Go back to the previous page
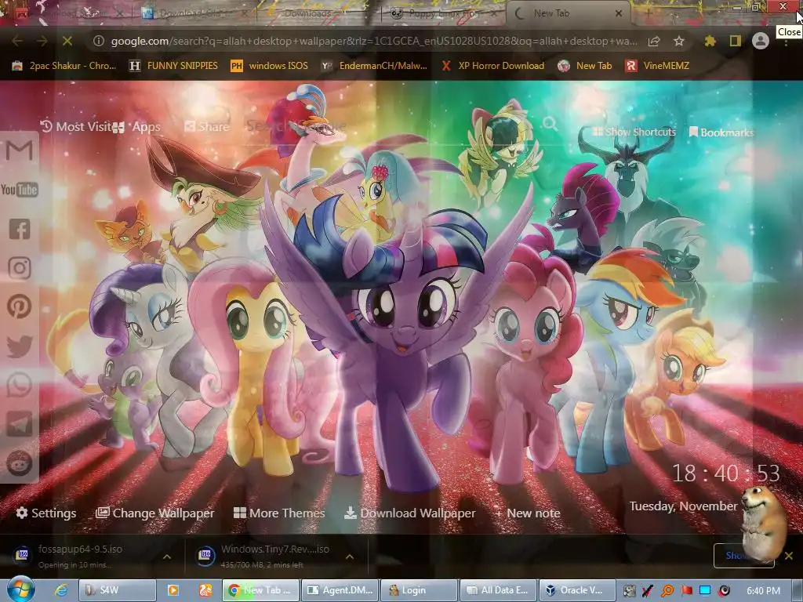The height and width of the screenshot is (602, 803). [x=17, y=41]
